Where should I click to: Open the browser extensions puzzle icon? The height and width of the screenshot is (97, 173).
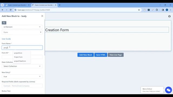pos(157,10)
